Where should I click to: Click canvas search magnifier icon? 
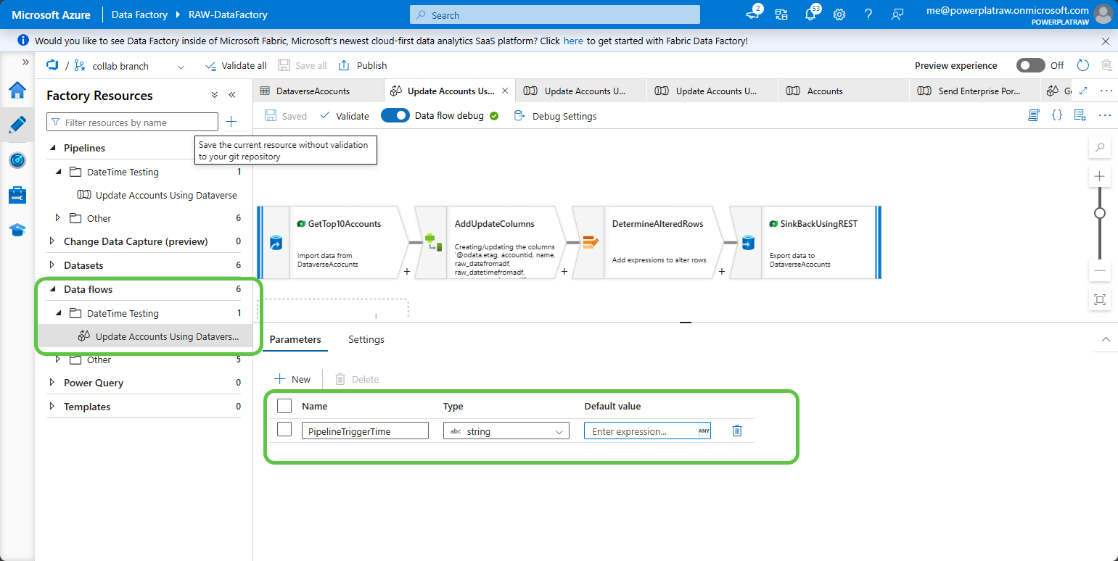1100,148
